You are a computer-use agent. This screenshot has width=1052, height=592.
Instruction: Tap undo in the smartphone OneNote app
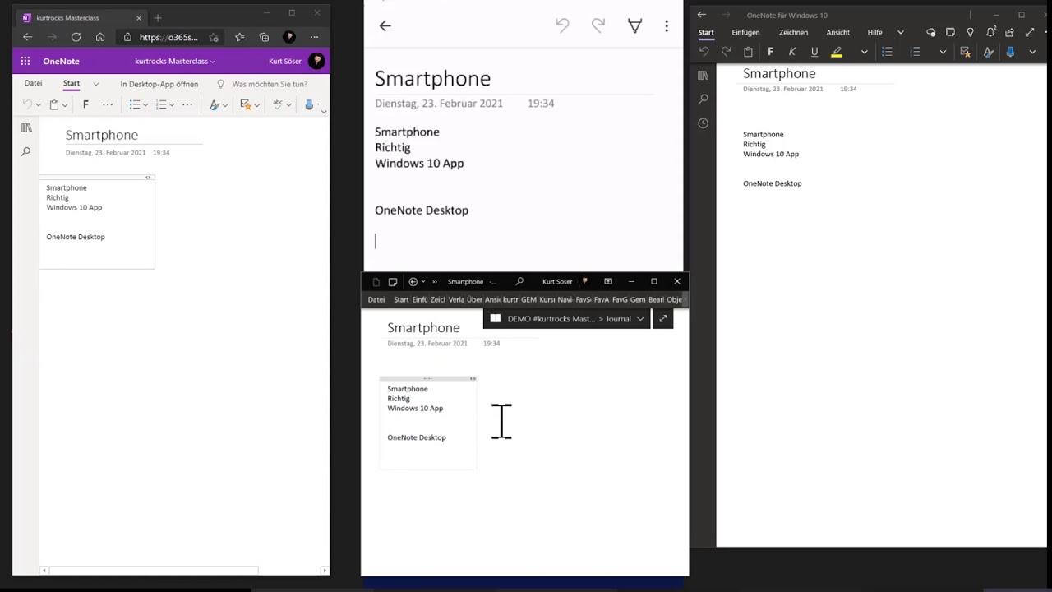[562, 25]
